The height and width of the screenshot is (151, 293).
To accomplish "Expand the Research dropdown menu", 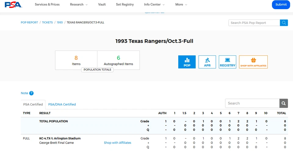I will (79, 5).
